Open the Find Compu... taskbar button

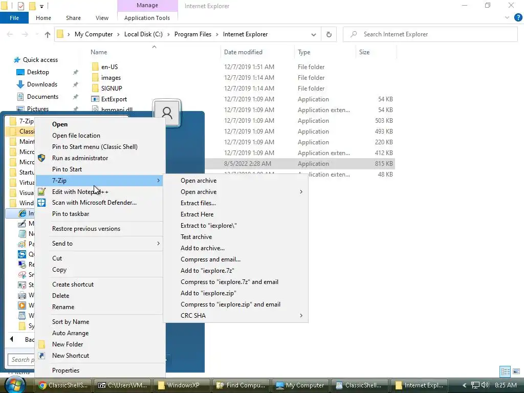(x=241, y=385)
